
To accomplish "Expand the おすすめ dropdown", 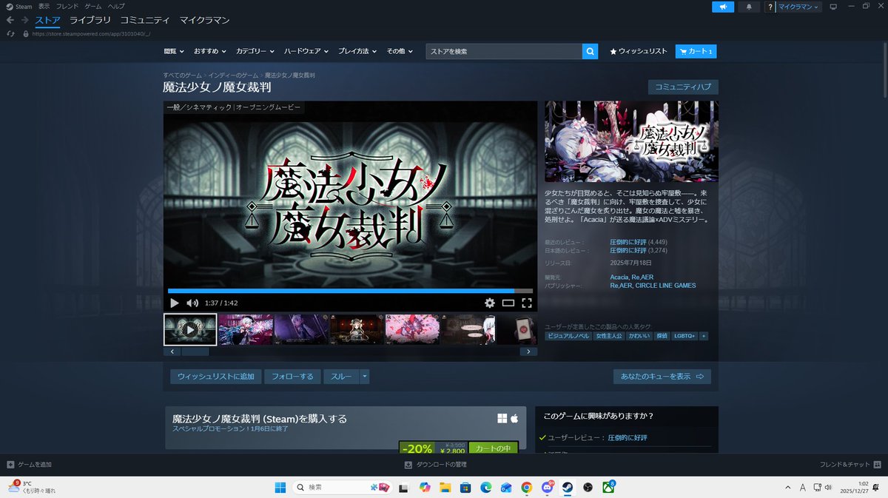I will [211, 52].
